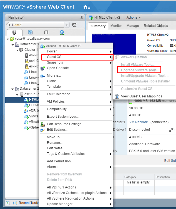The width and height of the screenshot is (176, 209).
Task: Open VM Policies submenu
Action: coord(76,101)
